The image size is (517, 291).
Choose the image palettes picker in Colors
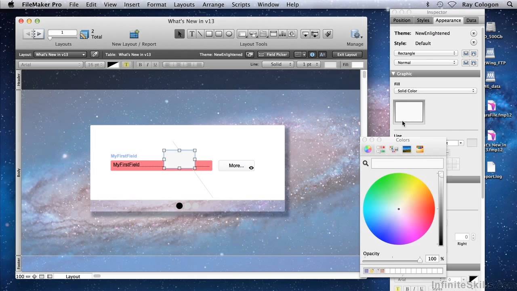(x=407, y=149)
